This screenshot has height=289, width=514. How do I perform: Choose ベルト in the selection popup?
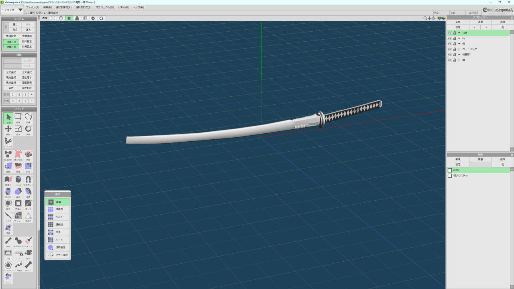(x=57, y=217)
